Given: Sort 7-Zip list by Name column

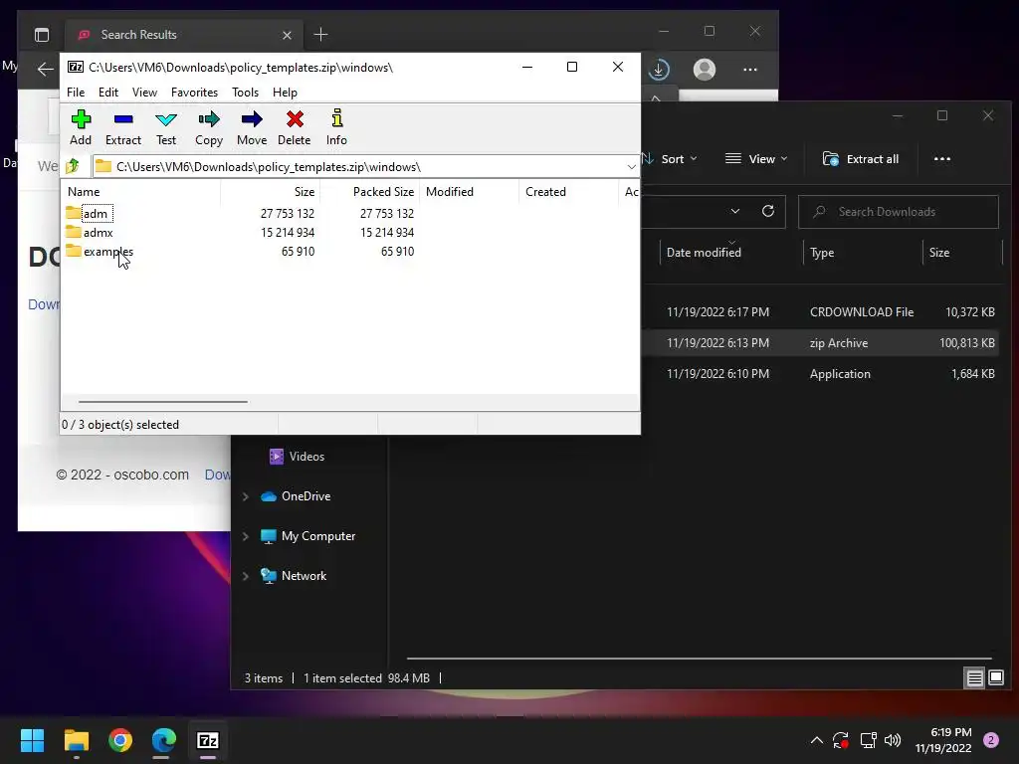Looking at the screenshot, I should 140,192.
